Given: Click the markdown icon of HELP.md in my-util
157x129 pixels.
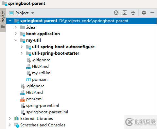Looking at the screenshot, I should click(x=28, y=66).
